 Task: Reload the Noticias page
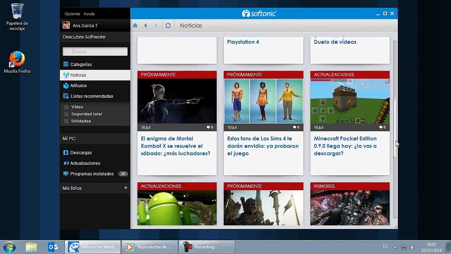point(168,25)
